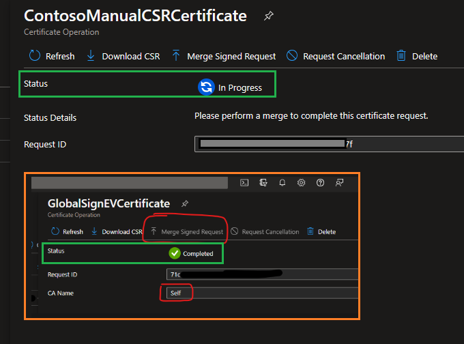Viewport: 464px width, 344px height.
Task: Click the 'In Progress' status text
Action: pyautogui.click(x=240, y=88)
